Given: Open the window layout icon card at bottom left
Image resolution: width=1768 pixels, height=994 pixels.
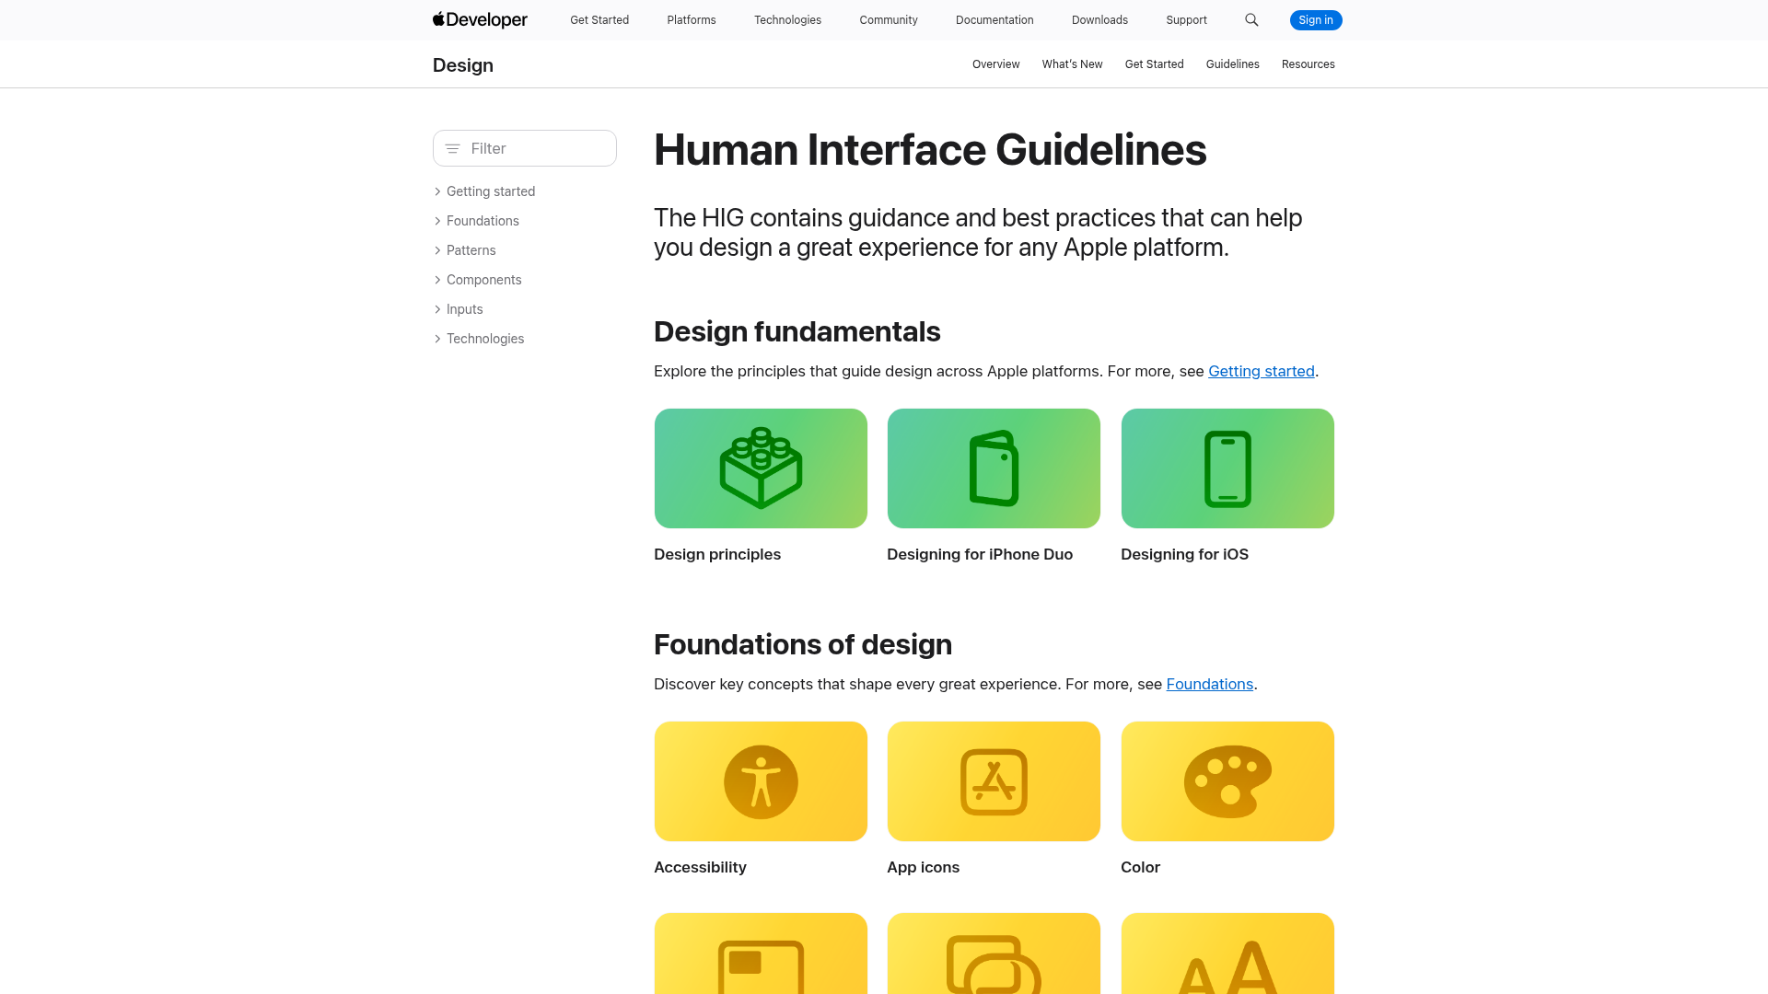Looking at the screenshot, I should click(x=761, y=954).
